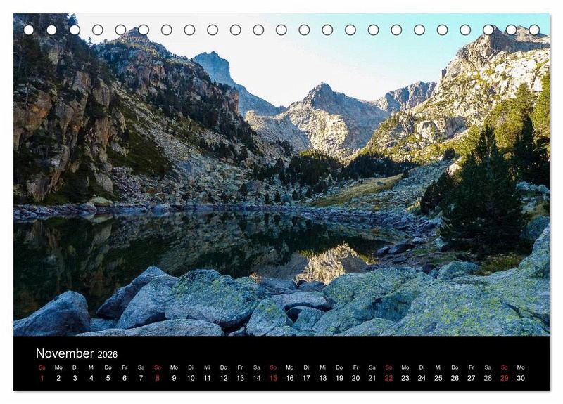The height and width of the screenshot is (404, 563).
Task: Select day 22 Sunday
Action: 389,378
